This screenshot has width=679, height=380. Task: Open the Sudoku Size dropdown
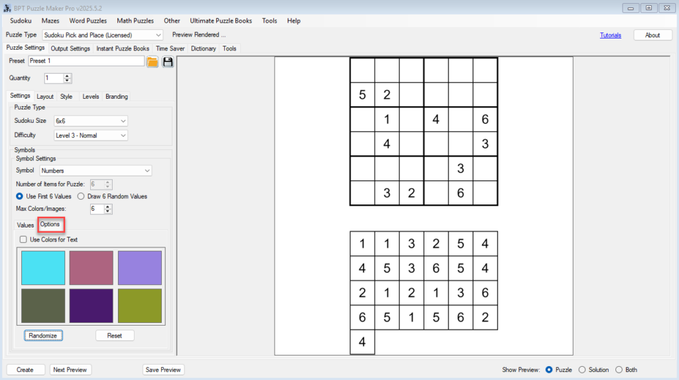coord(90,121)
